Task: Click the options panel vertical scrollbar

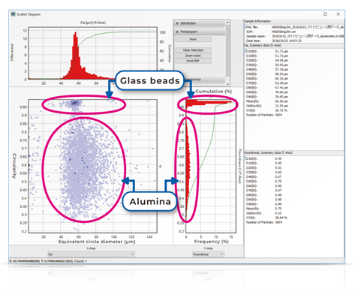Action: tap(227, 50)
